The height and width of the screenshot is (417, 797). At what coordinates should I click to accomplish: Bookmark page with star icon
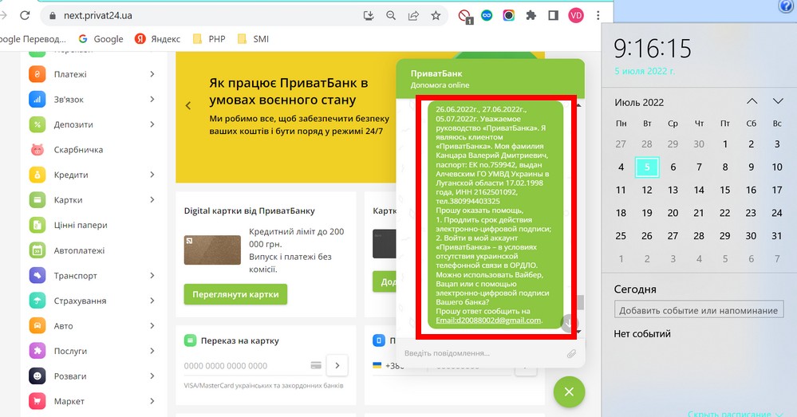436,16
